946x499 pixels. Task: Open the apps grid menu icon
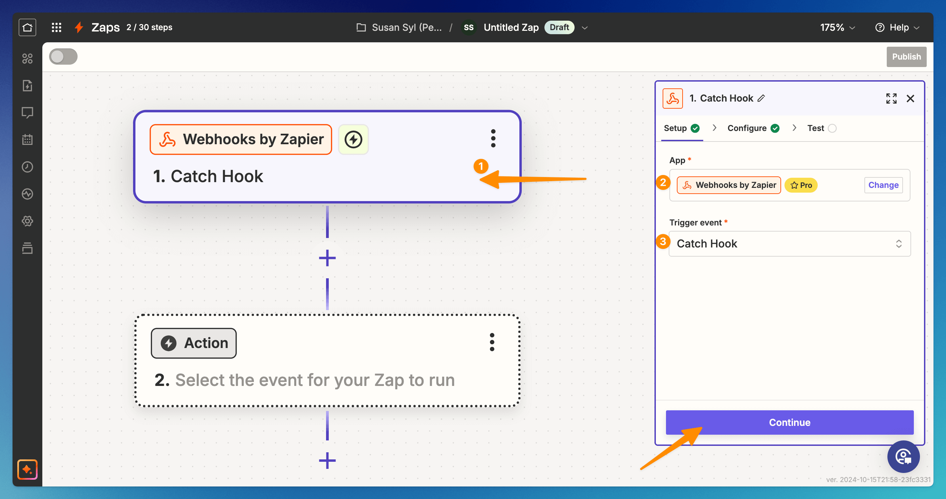click(56, 27)
